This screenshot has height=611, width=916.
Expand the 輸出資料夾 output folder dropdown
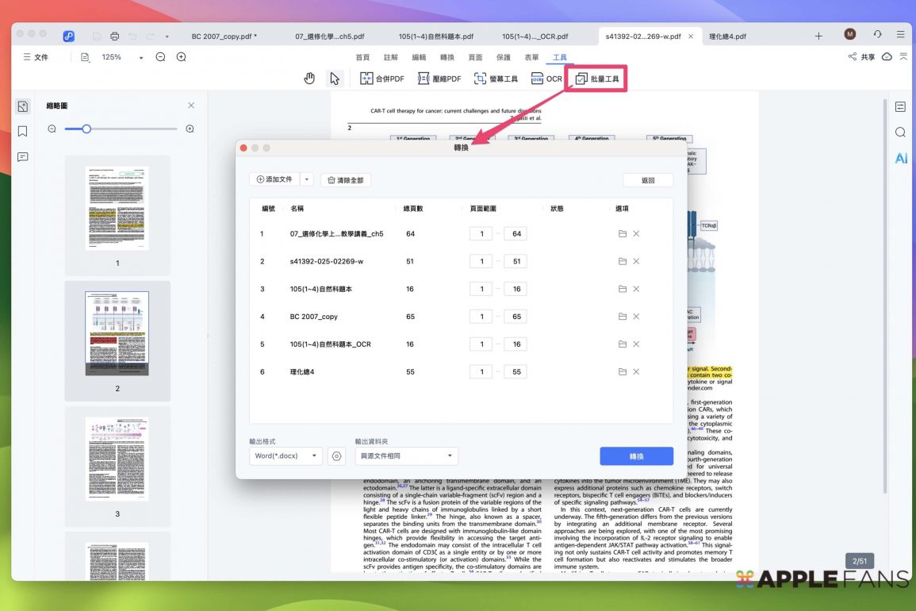[x=406, y=456]
